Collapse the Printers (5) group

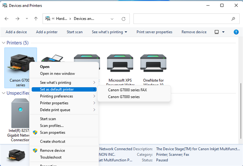tap(3, 43)
